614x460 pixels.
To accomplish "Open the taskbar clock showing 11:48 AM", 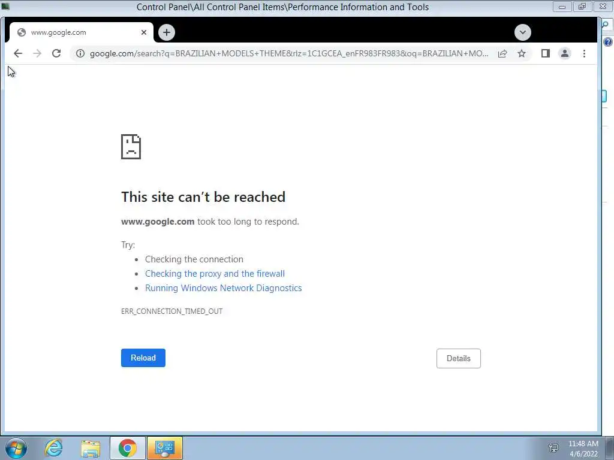I will (x=583, y=449).
